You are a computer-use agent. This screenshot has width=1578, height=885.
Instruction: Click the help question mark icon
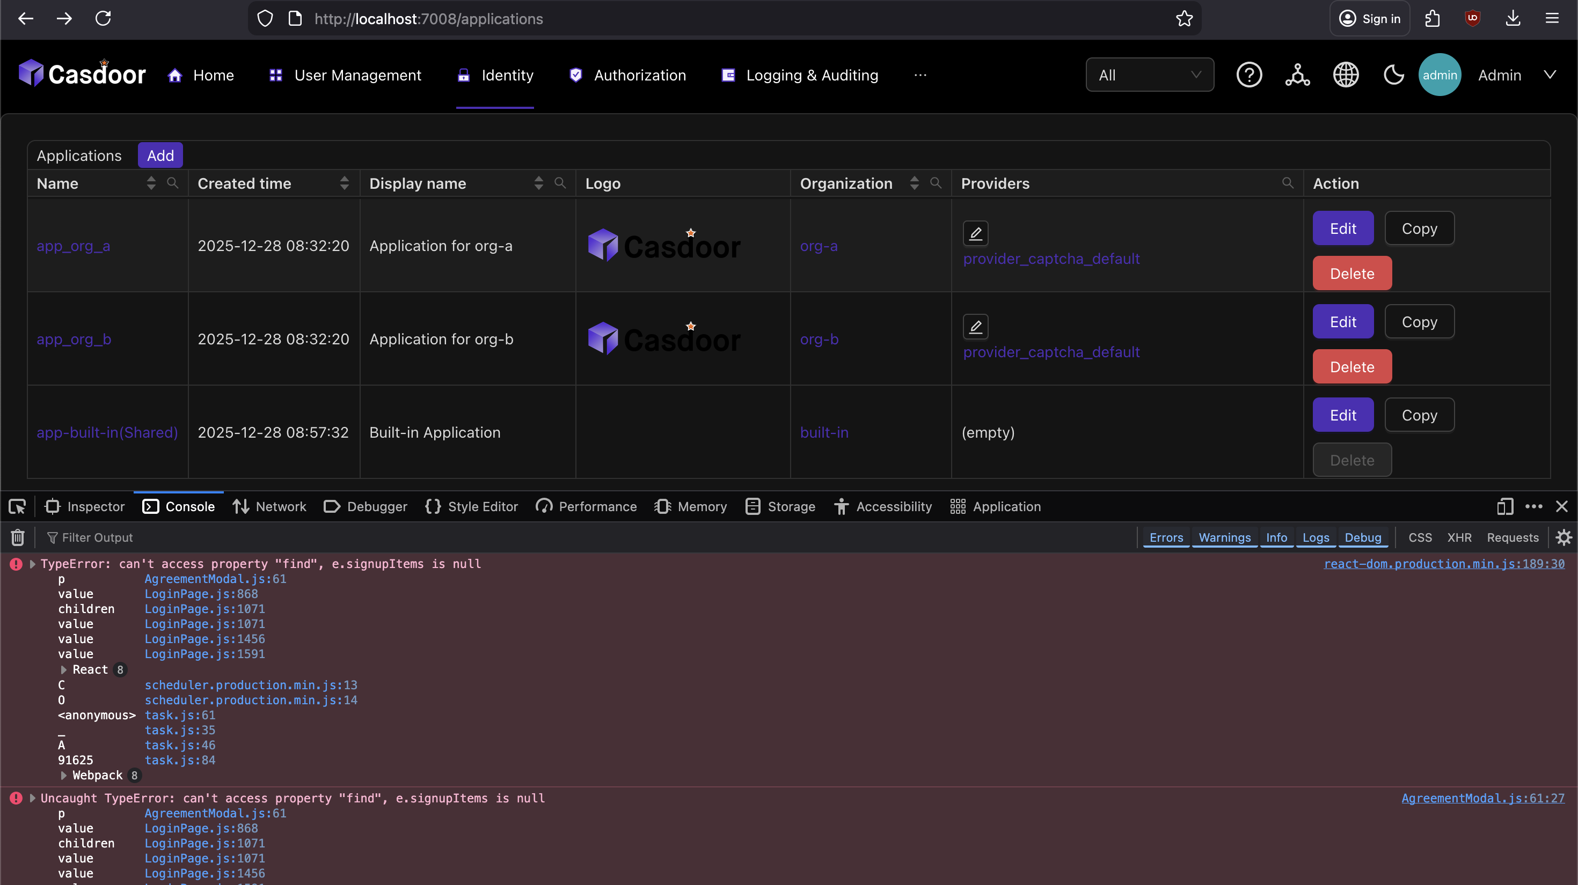tap(1249, 75)
